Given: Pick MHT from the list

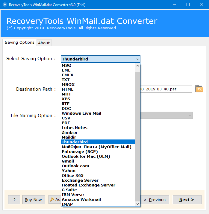Looking at the screenshot, I should click(98, 94).
